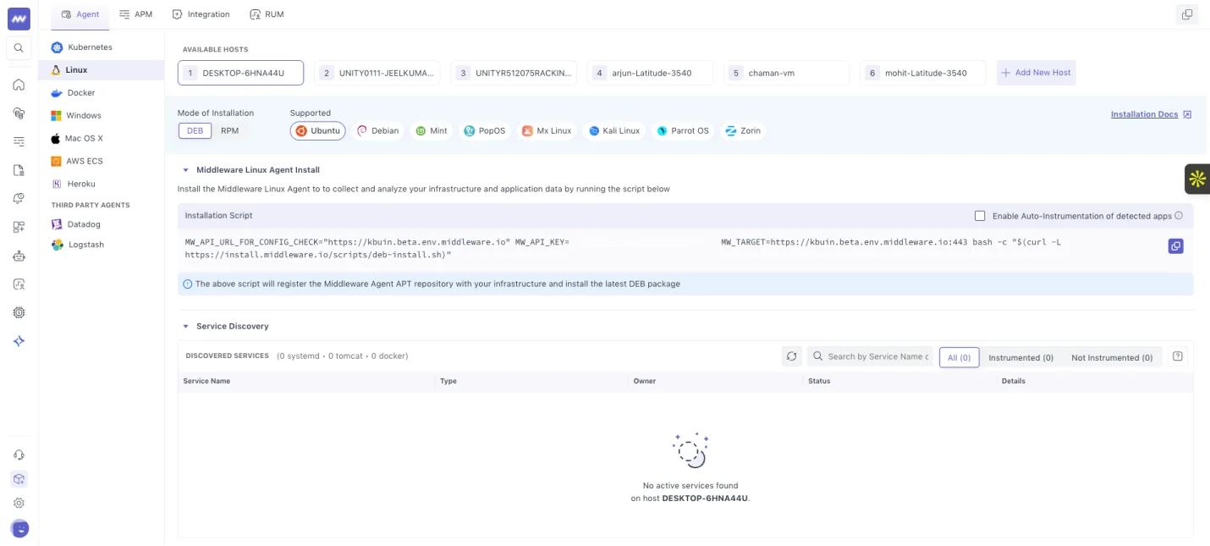Click the top-right window copy icon
The width and height of the screenshot is (1210, 546).
tap(1187, 14)
